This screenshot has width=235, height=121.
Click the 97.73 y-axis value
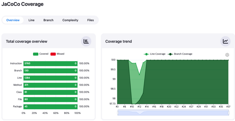click(112, 104)
